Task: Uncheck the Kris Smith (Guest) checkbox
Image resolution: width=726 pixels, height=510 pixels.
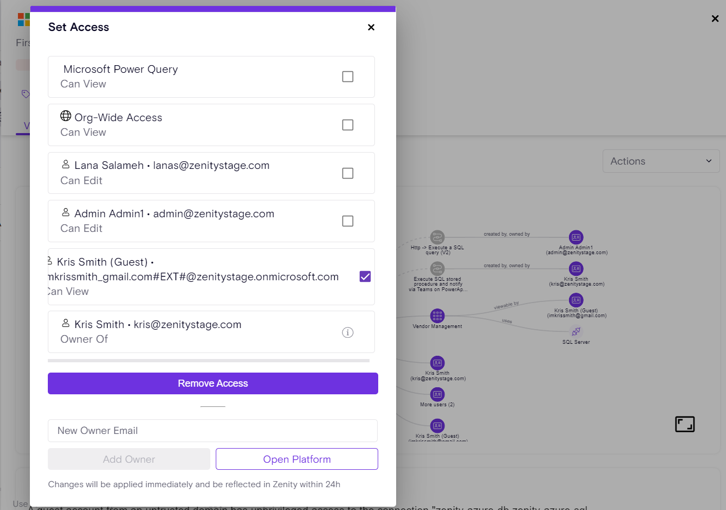Action: pyautogui.click(x=365, y=276)
